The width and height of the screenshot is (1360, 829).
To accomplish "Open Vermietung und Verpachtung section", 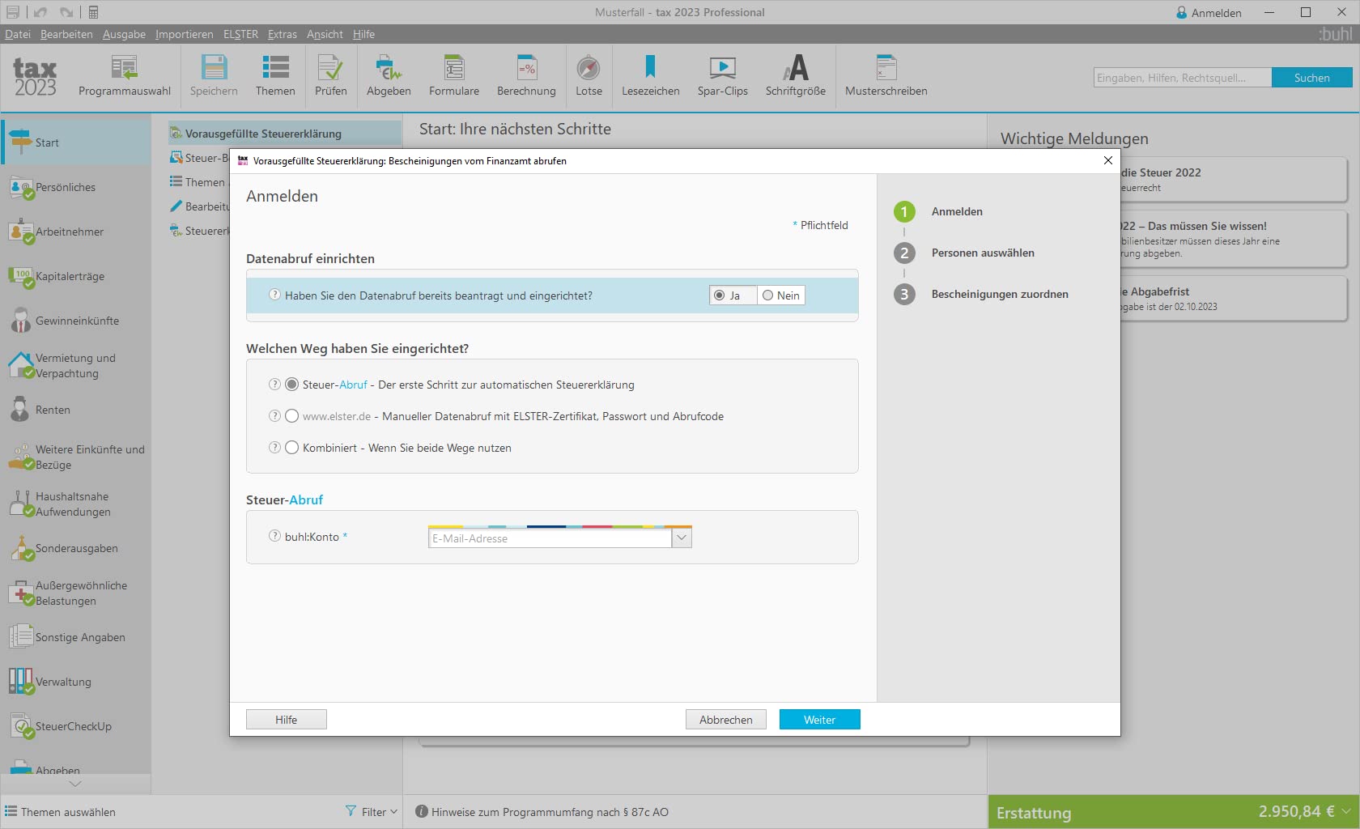I will click(x=76, y=365).
